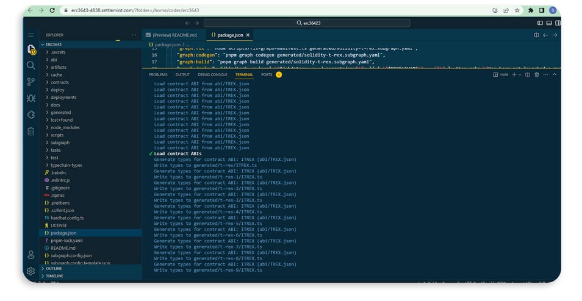The width and height of the screenshot is (582, 301).
Task: Split the editor right
Action: click(536, 35)
